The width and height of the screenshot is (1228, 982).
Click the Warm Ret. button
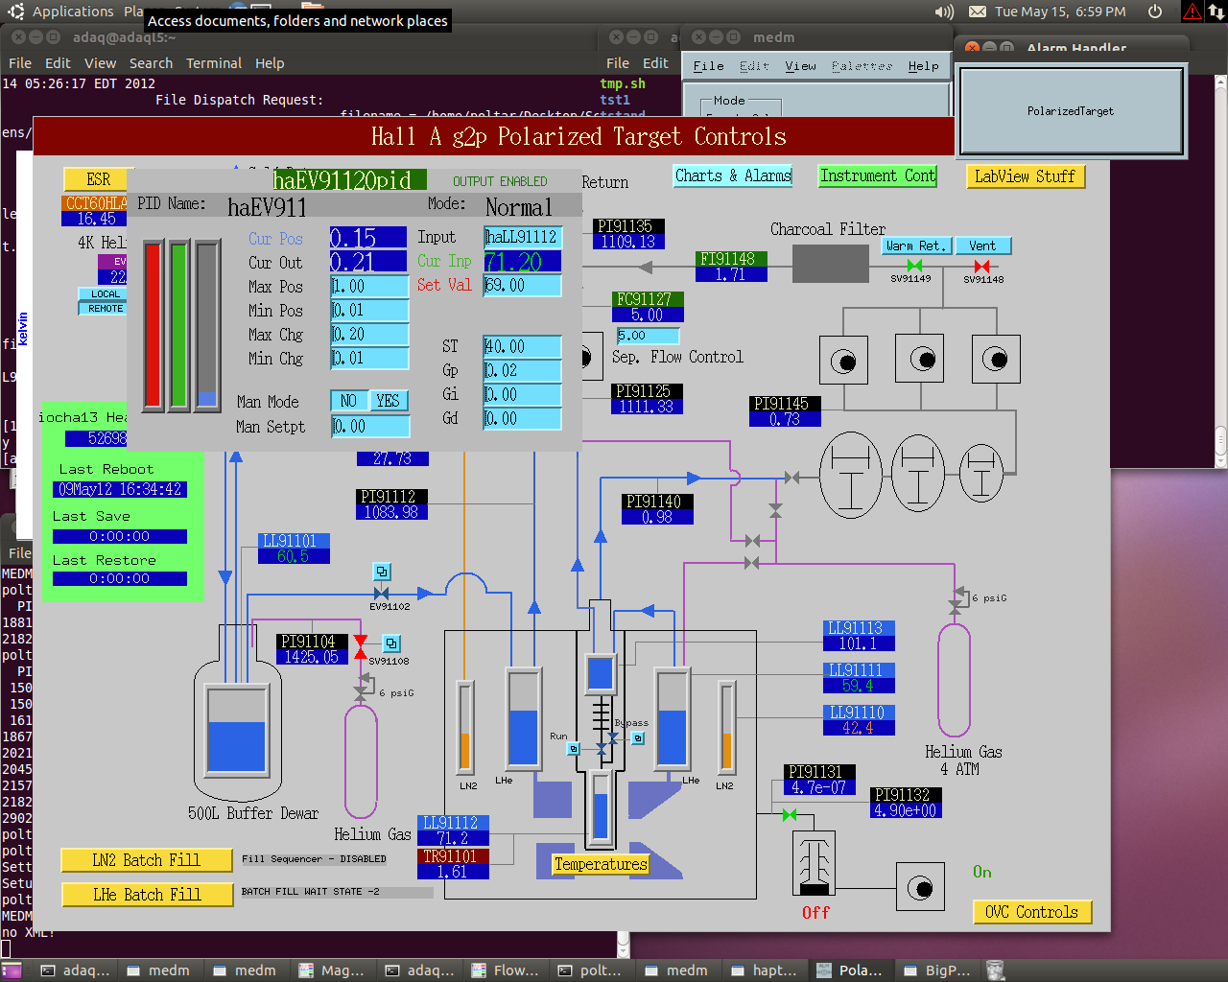click(915, 245)
